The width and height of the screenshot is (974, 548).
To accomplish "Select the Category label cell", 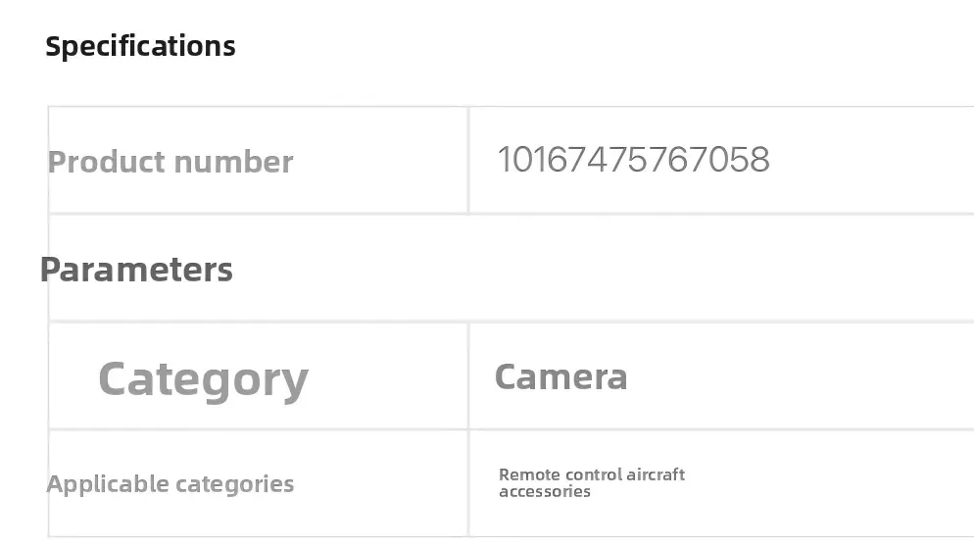I will tap(203, 378).
